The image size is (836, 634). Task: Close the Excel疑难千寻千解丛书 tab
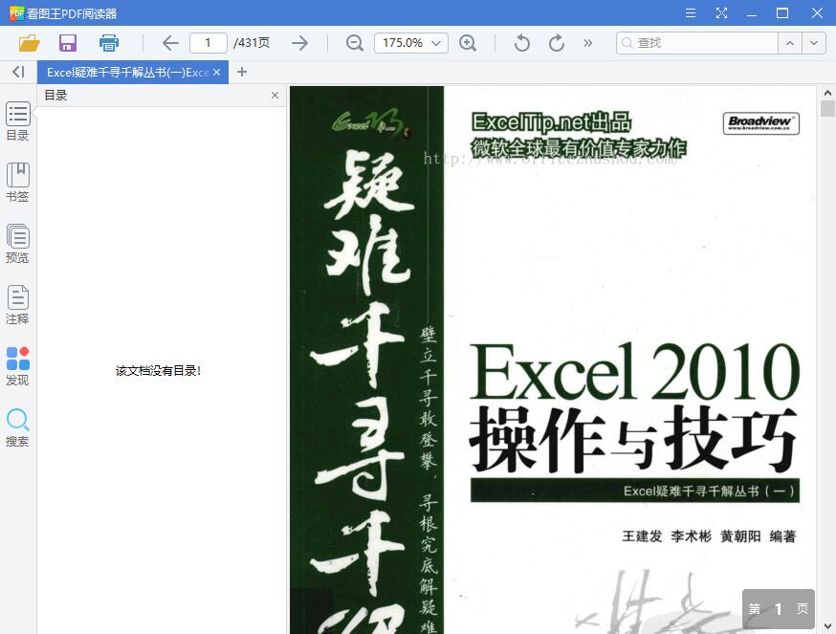point(216,72)
